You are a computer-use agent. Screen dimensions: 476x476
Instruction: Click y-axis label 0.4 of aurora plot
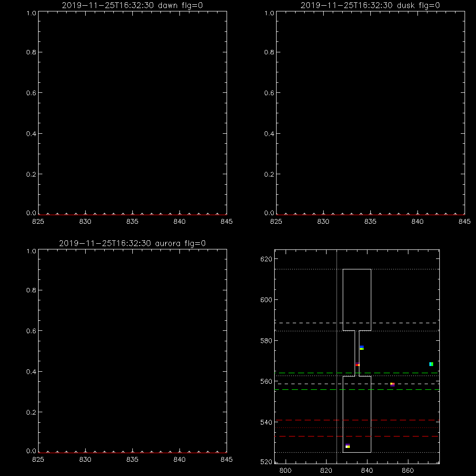[31, 372]
